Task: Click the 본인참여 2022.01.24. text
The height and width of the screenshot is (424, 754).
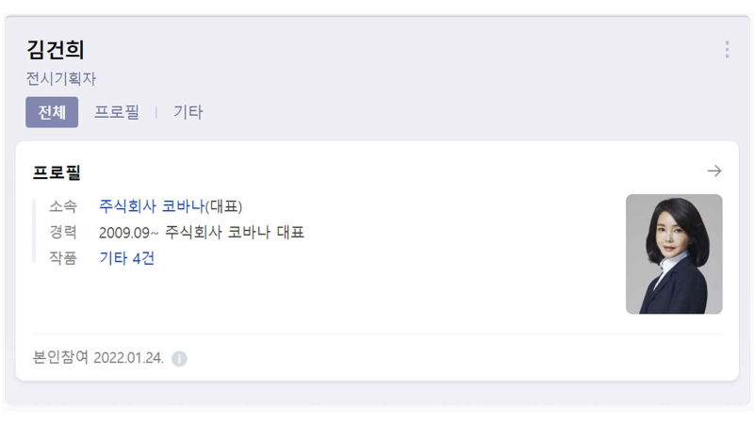Action: point(98,358)
